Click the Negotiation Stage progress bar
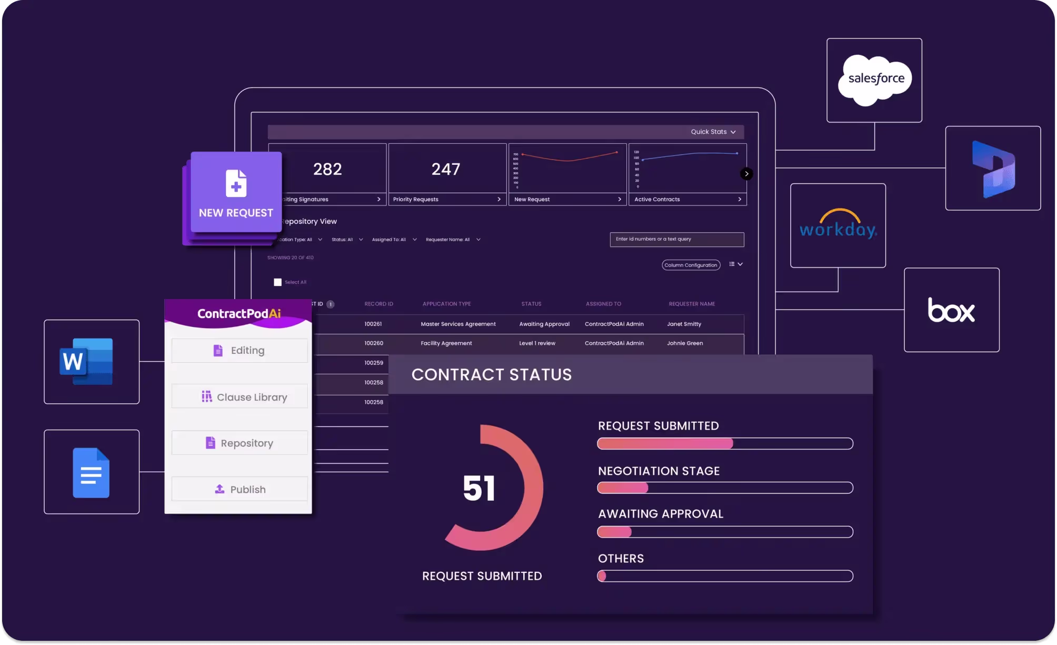This screenshot has width=1057, height=645. [725, 488]
